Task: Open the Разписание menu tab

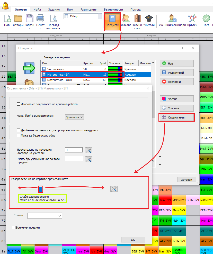Action: [x=88, y=10]
